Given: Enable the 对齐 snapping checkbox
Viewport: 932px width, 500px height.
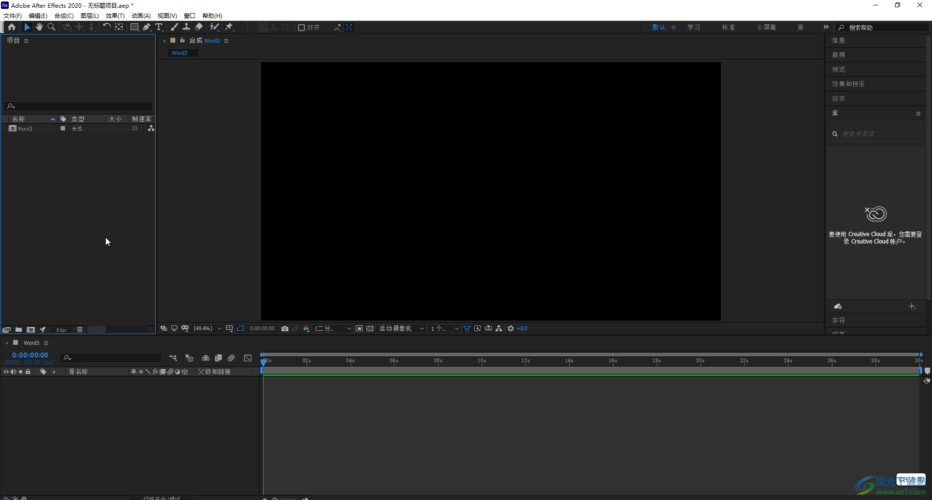Looking at the screenshot, I should 301,28.
